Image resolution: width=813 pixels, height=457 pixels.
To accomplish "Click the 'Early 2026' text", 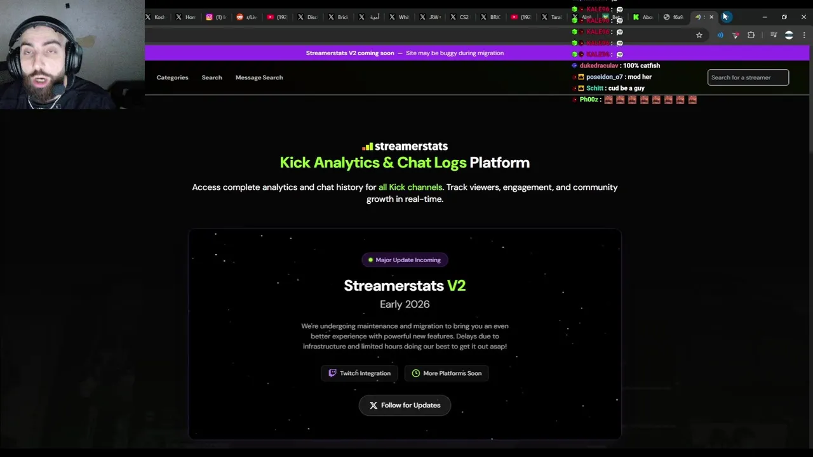I will click(405, 304).
